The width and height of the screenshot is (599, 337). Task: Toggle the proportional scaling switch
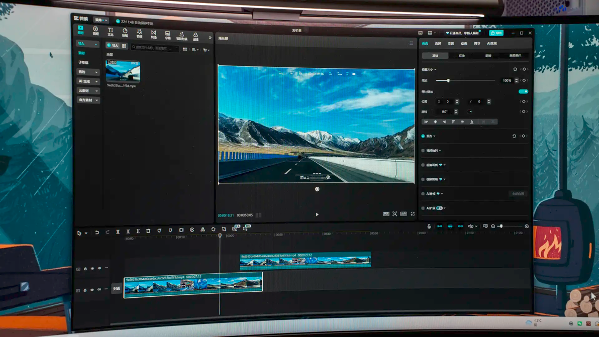(x=523, y=91)
